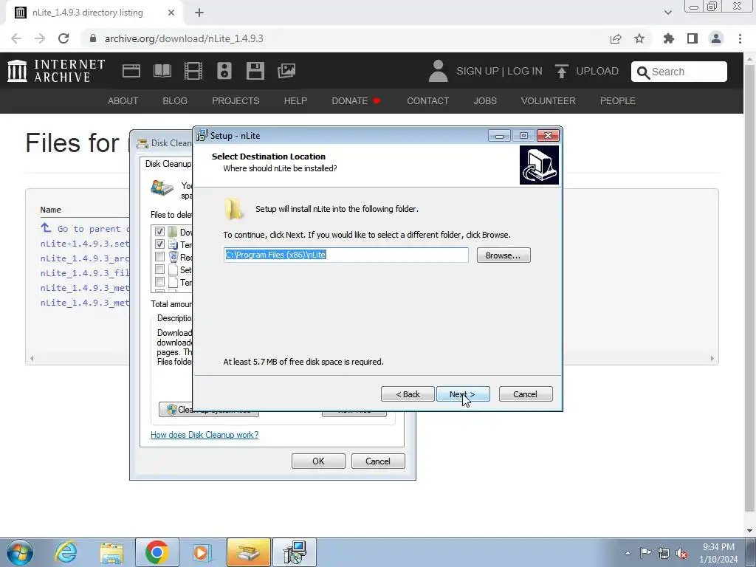Image resolution: width=756 pixels, height=567 pixels.
Task: Open DONATE menu item
Action: pos(356,100)
